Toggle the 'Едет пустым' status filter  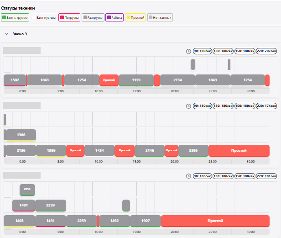(x=44, y=18)
